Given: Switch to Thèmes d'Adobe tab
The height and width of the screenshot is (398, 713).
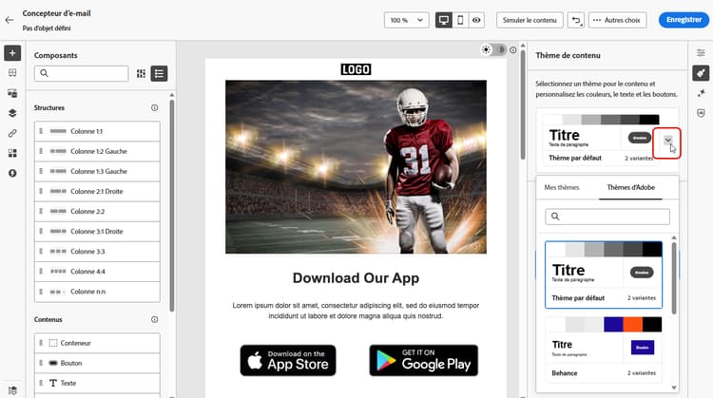Looking at the screenshot, I should click(630, 187).
